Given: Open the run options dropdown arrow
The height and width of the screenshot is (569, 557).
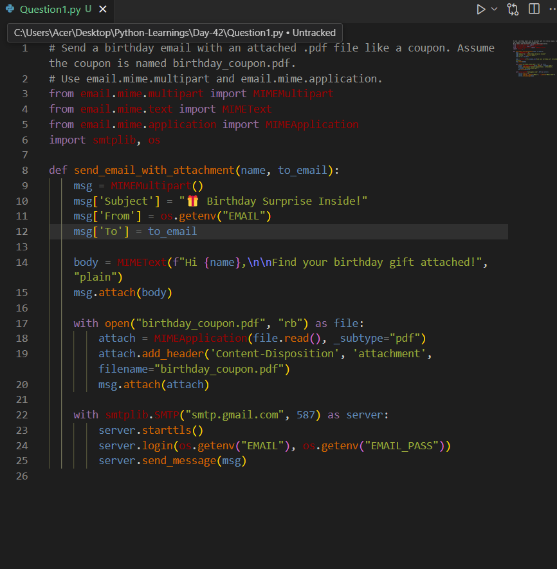Looking at the screenshot, I should [x=494, y=9].
